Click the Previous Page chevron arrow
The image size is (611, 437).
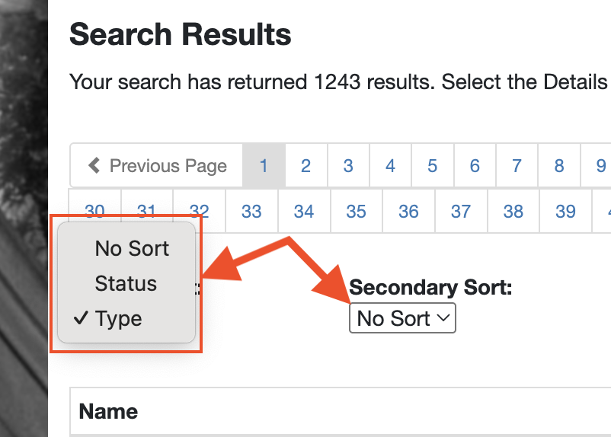coord(94,165)
